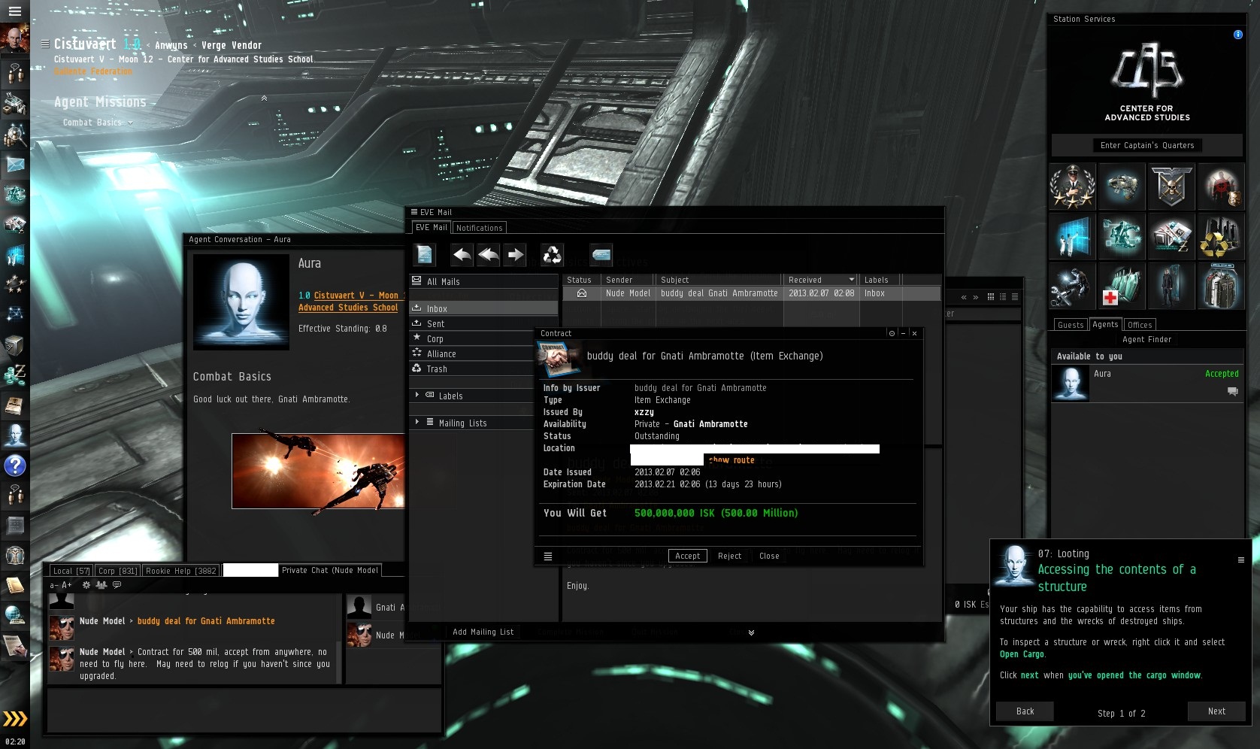Trash the selected mail with recycle icon

click(553, 255)
